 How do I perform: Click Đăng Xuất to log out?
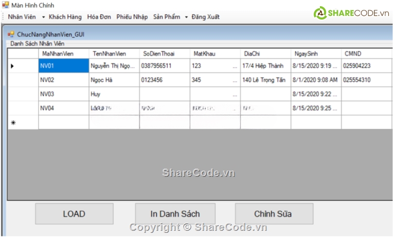[206, 17]
